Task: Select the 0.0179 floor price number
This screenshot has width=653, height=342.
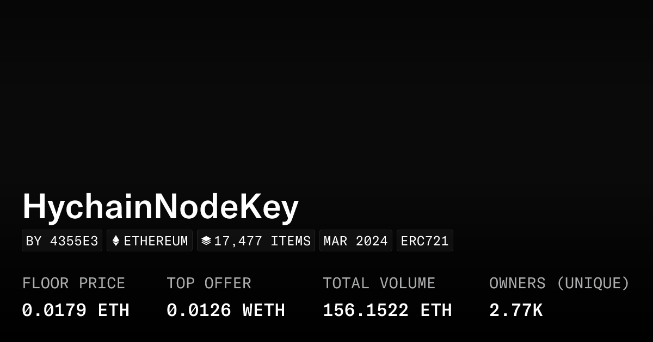Action: (54, 311)
